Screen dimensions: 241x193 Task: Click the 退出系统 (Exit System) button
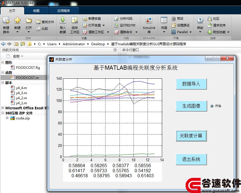point(191,159)
